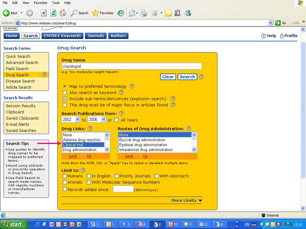Uncheck Include sub-terms/derivatives checkbox
The height and width of the screenshot is (229, 306).
coord(65,99)
